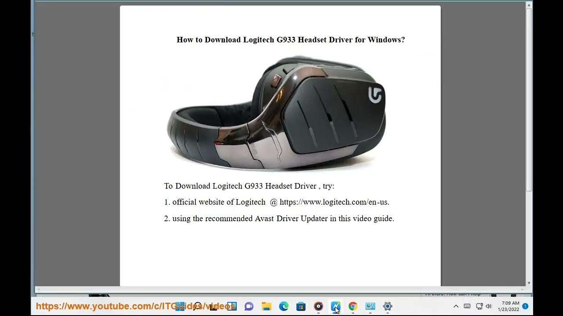The height and width of the screenshot is (316, 563).
Task: Click the blue active app icon under cursor
Action: [336, 306]
